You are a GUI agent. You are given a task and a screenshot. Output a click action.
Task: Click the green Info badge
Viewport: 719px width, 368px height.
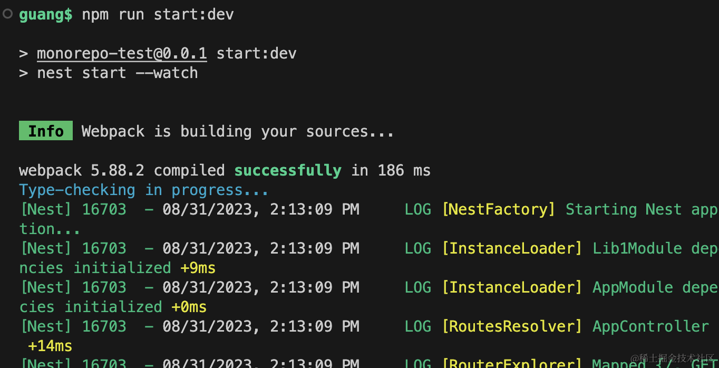click(x=46, y=131)
